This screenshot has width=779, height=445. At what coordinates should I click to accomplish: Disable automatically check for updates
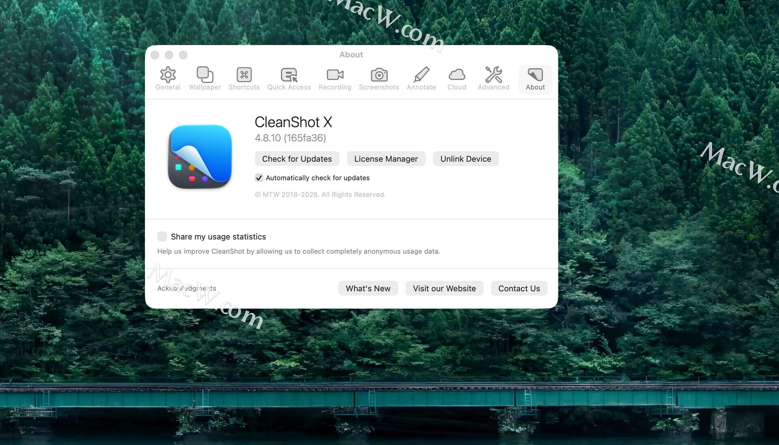click(x=259, y=178)
